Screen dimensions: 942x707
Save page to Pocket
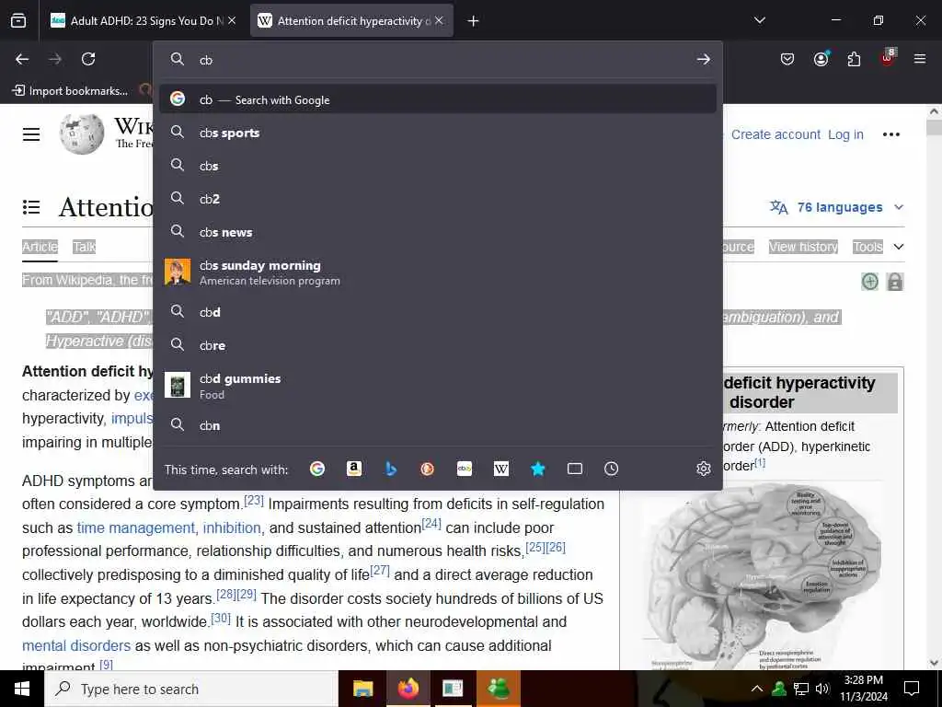tap(787, 59)
